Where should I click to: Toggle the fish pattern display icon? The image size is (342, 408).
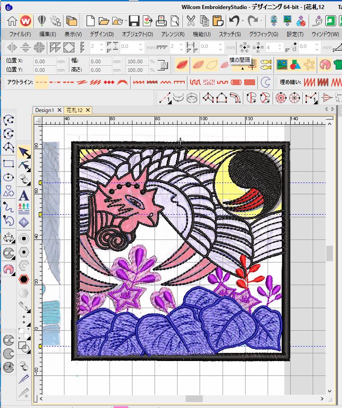point(266,65)
